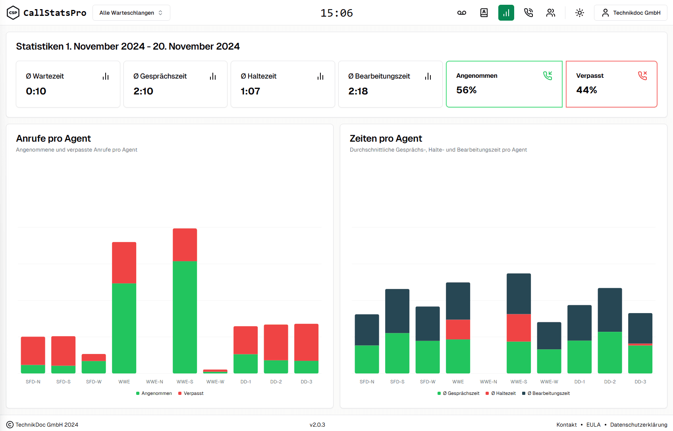
Task: Open the Kontakt footer link
Action: (x=566, y=425)
